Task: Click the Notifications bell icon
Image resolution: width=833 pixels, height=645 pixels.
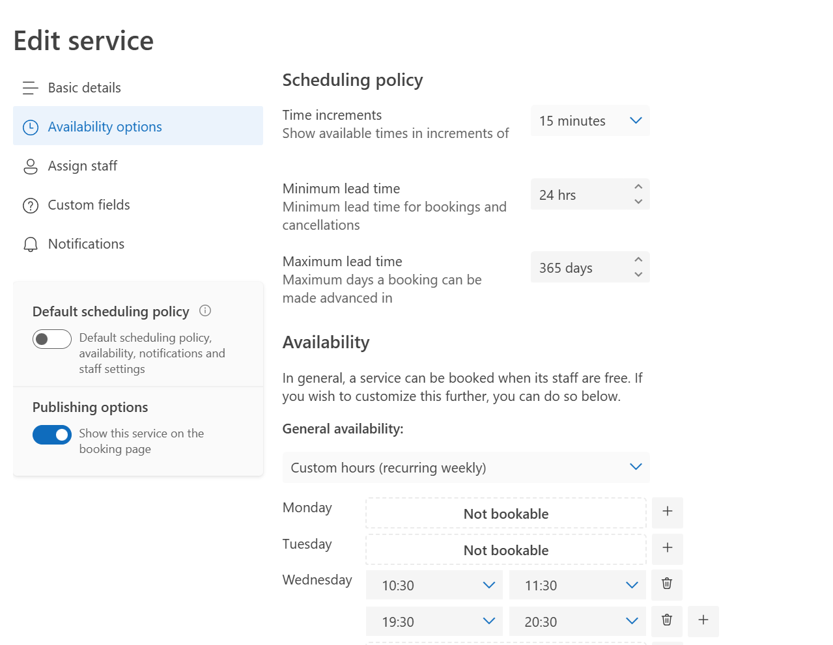Action: (x=31, y=245)
